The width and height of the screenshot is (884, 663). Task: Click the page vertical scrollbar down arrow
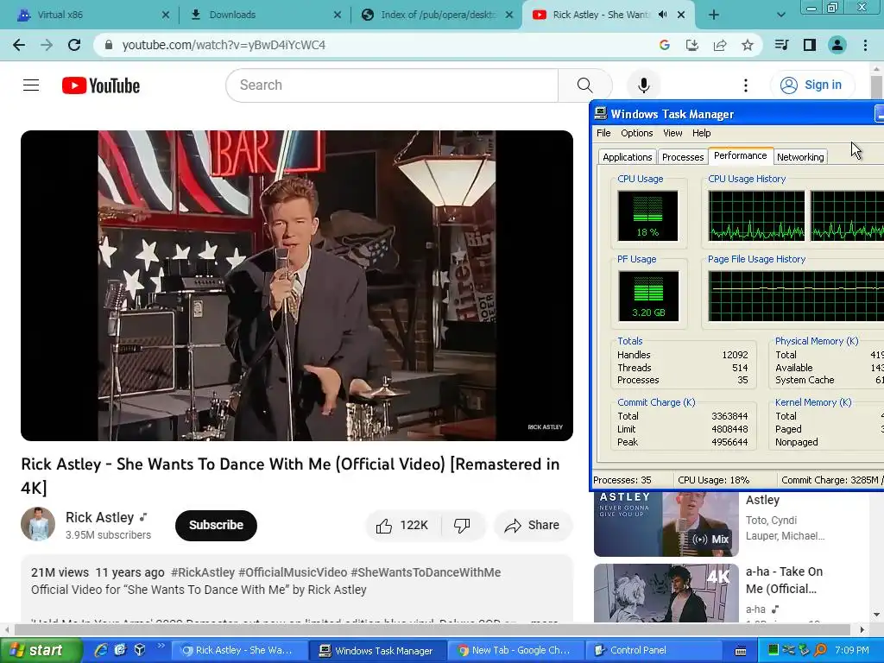point(876,615)
